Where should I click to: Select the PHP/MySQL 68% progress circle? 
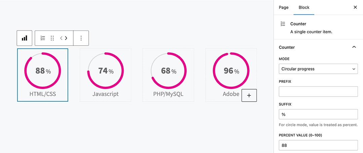tap(168, 71)
